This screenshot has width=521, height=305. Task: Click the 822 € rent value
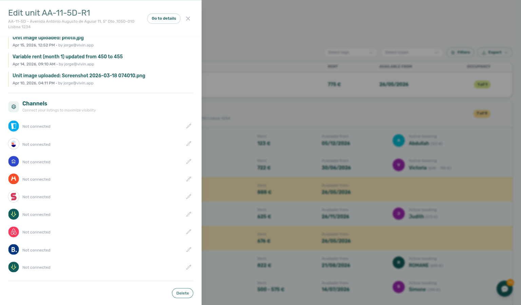pyautogui.click(x=264, y=265)
